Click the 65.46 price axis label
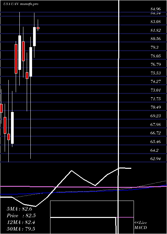This screenshot has height=234, width=167. coord(156,141)
